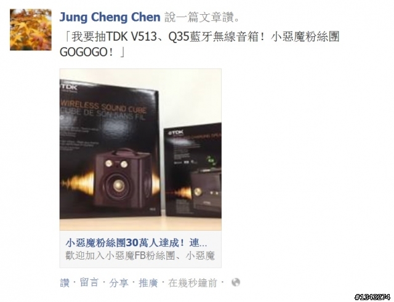Click the TDK logo on small box

click(x=177, y=133)
